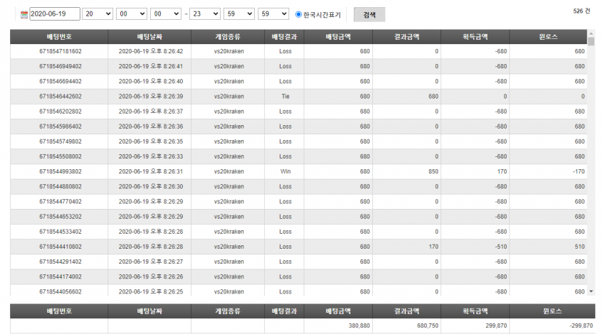Screen dimensions: 605x334
Task: Click result amount 680 in the Tie row
Action: click(x=433, y=97)
